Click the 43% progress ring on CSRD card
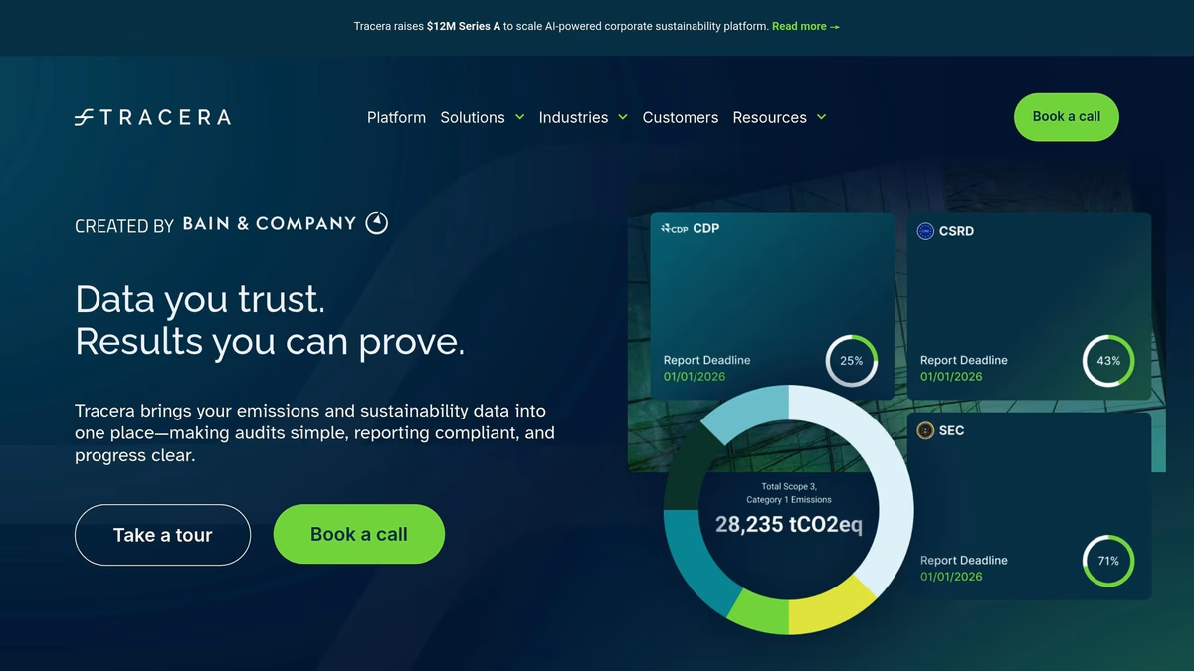Viewport: 1194px width, 671px height. 1107,361
